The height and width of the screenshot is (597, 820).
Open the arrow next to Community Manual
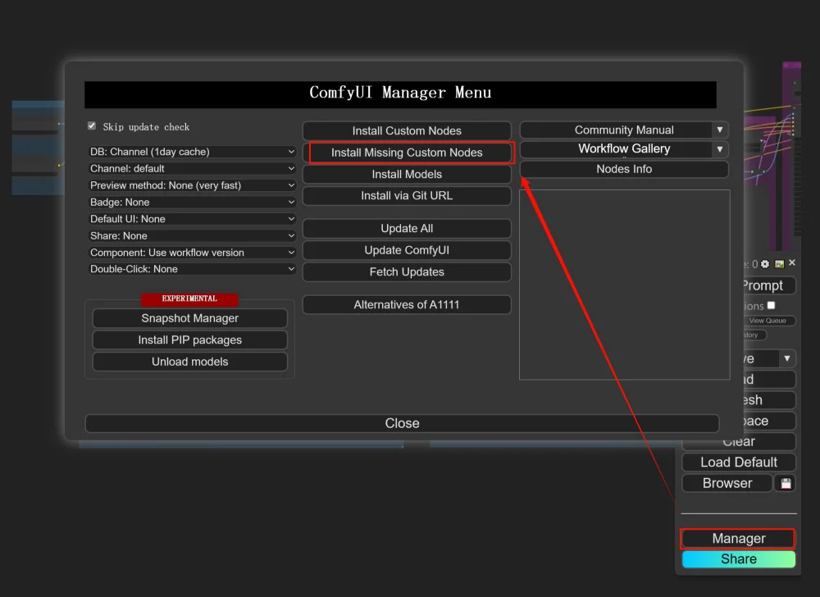[720, 130]
